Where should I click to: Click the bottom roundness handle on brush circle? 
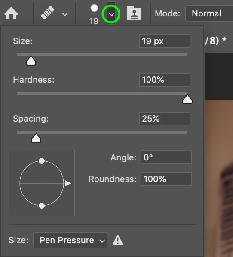pos(42,206)
